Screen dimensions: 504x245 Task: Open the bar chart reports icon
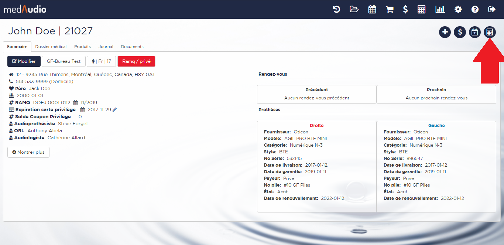[440, 10]
